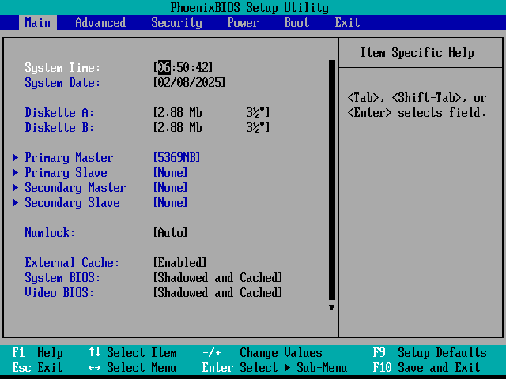Click the scrollbar down arrow
506x379 pixels.
point(331,307)
